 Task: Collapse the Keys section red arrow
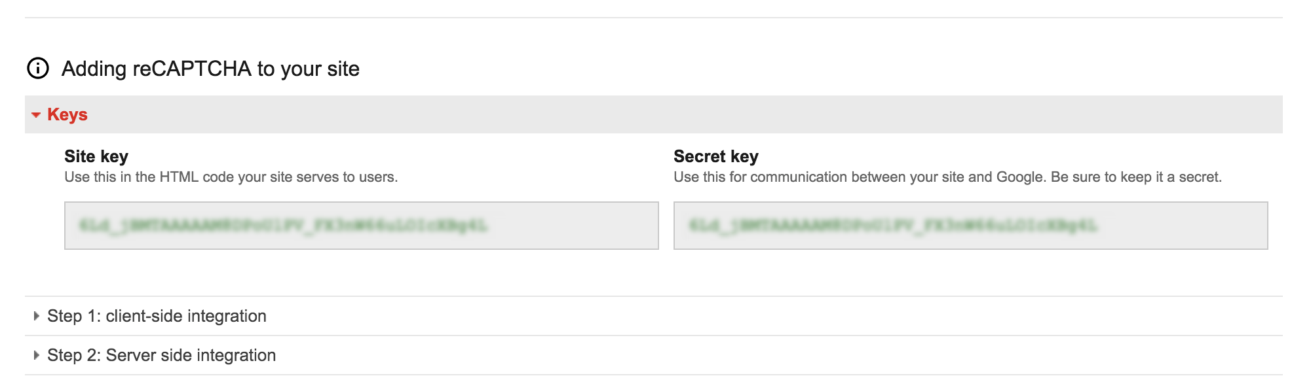point(36,115)
